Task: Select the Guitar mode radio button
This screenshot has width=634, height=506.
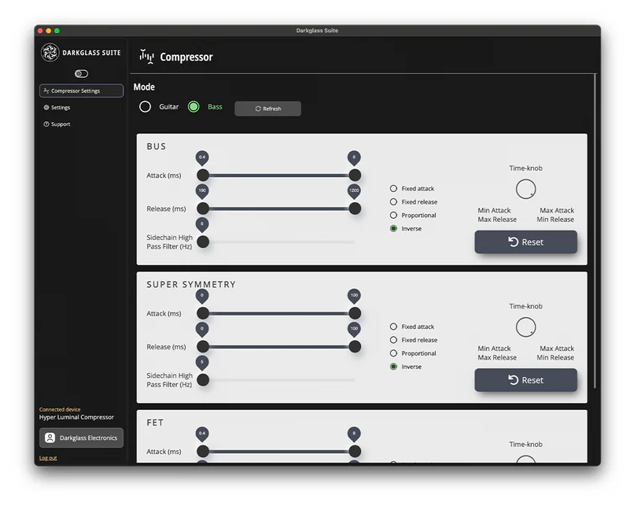Action: coord(146,107)
